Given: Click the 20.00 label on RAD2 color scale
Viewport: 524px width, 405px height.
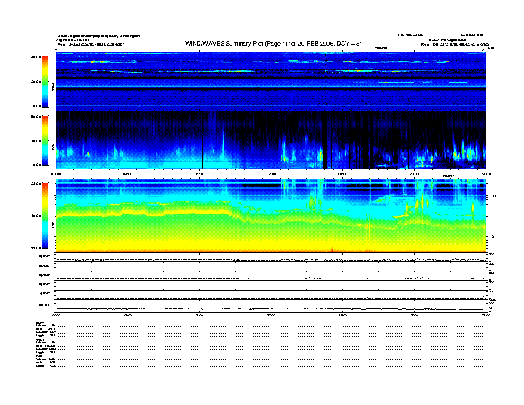Looking at the screenshot, I should (x=36, y=81).
